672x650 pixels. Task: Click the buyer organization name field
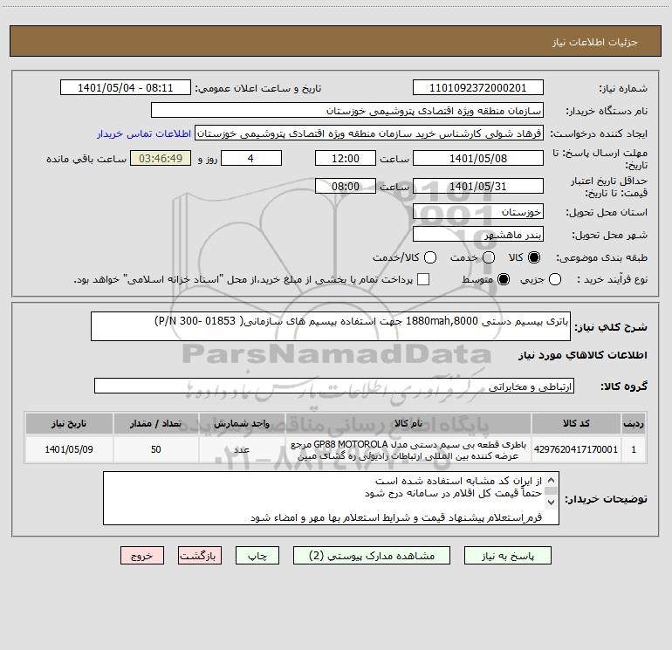pos(347,111)
